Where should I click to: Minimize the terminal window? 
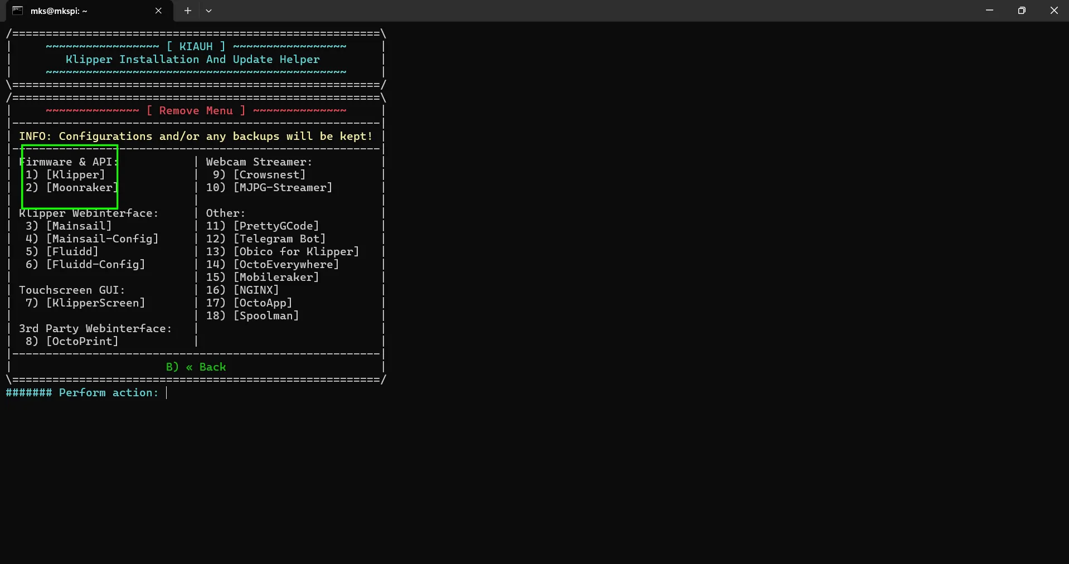[x=989, y=11]
